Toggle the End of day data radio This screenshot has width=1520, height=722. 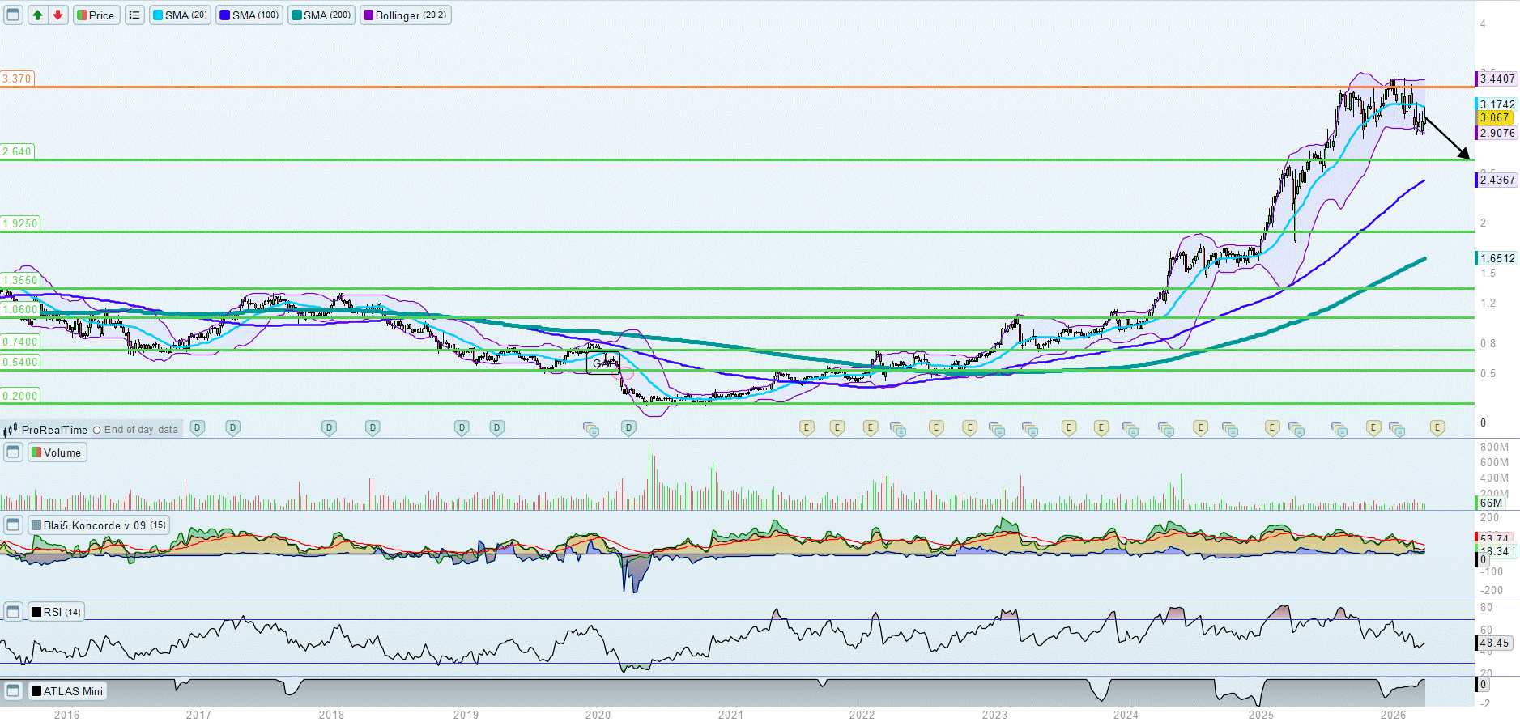tap(97, 431)
